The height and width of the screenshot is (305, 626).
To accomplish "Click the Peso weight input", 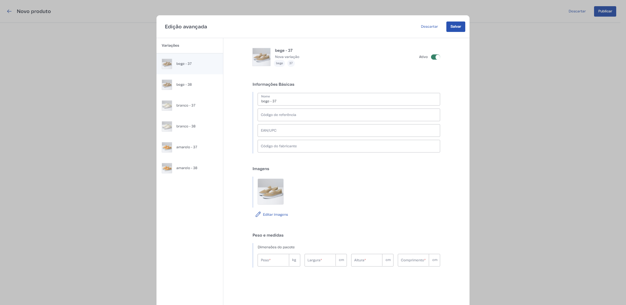I will (273, 260).
